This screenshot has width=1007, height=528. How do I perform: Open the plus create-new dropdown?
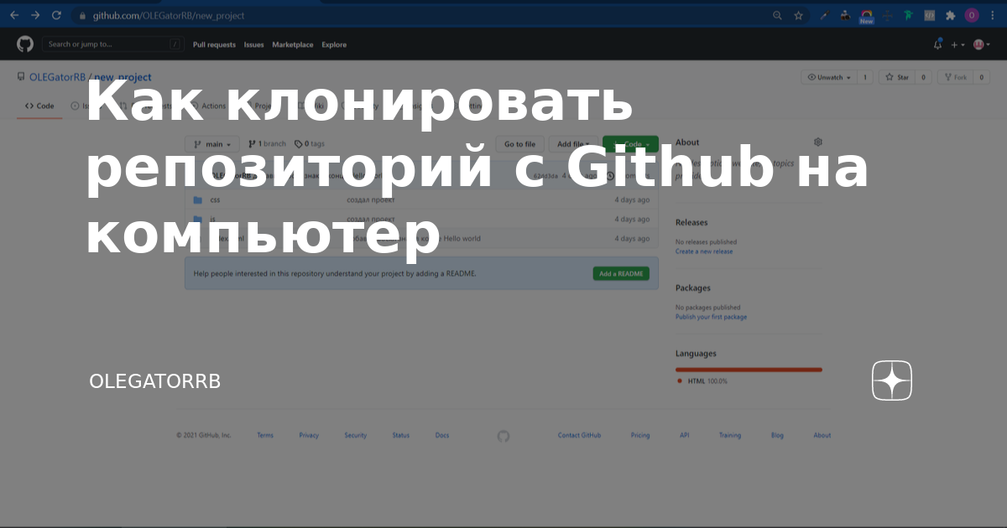click(957, 44)
